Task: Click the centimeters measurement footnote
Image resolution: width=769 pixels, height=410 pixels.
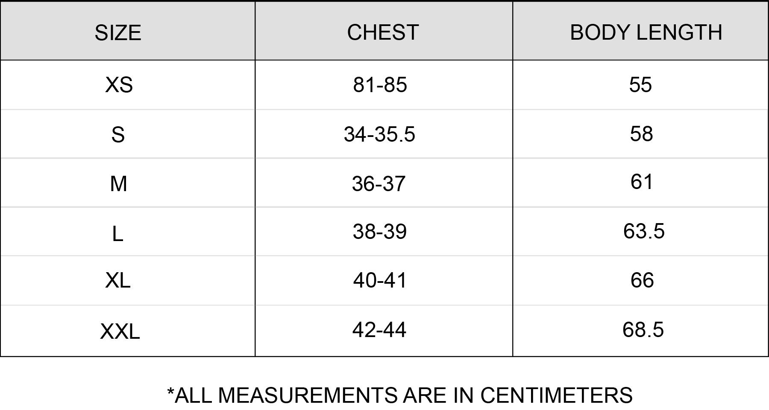Action: (400, 395)
